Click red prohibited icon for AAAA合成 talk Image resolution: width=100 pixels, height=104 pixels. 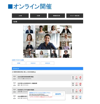(x=80, y=77)
